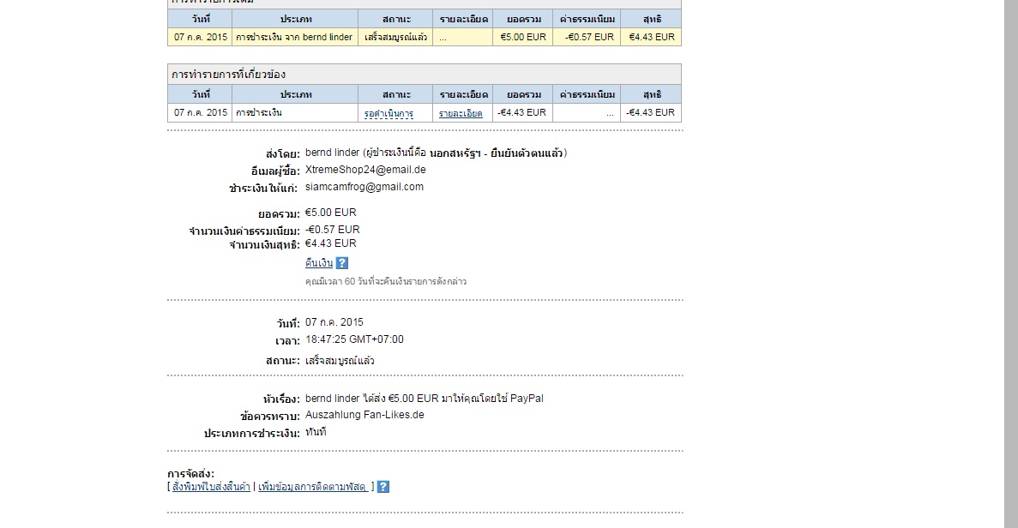Click €4.43 EUR net in the highlighted row

click(651, 38)
